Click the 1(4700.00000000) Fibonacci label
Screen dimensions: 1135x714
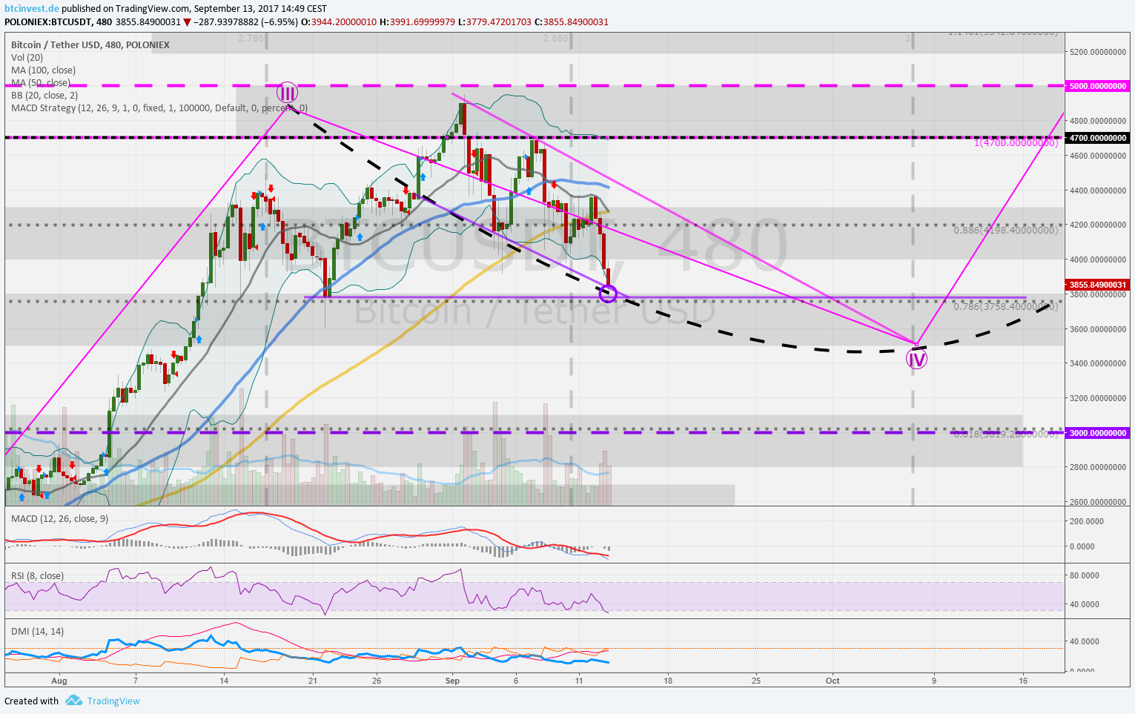[1016, 143]
